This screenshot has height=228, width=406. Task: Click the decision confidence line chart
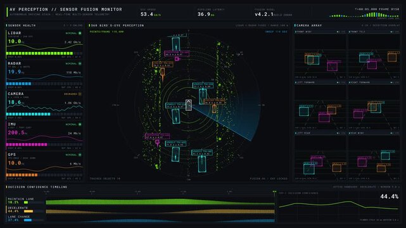pos(339,206)
